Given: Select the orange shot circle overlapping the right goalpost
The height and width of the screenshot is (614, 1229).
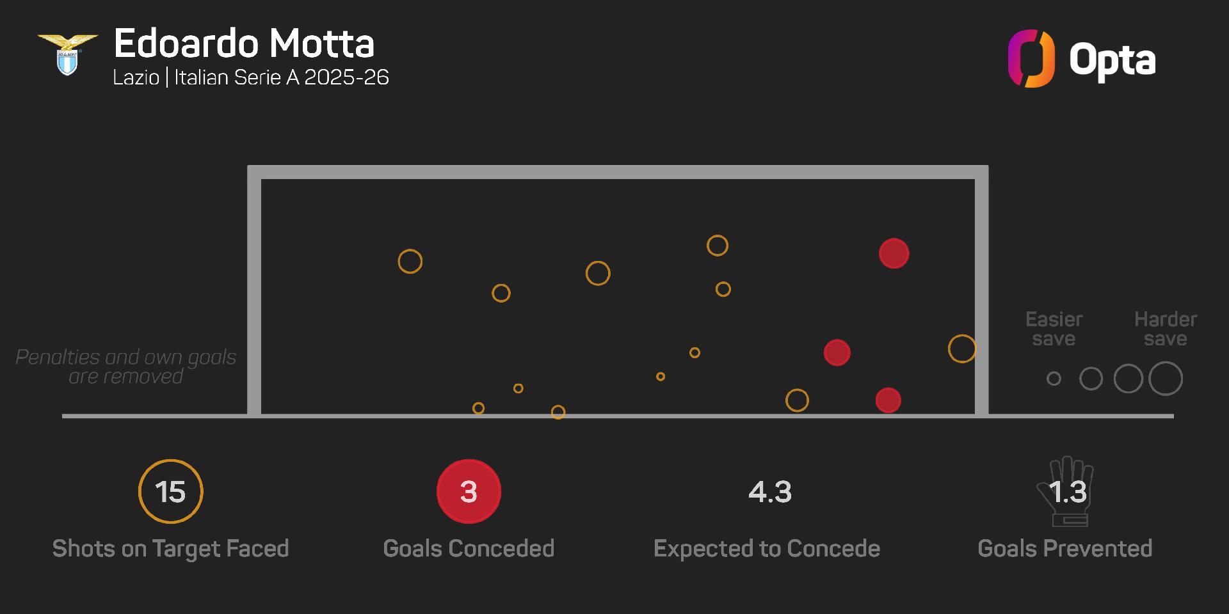Looking at the screenshot, I should click(961, 349).
